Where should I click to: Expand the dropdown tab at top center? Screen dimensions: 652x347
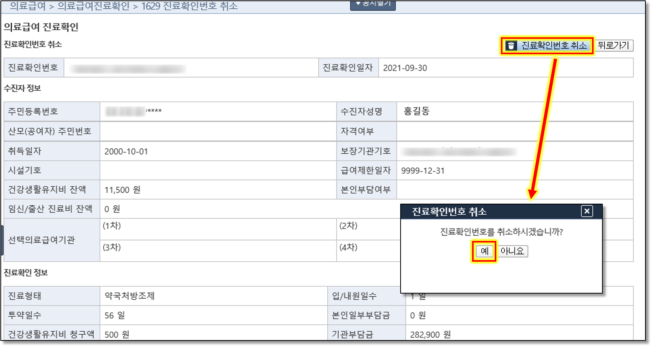[373, 5]
